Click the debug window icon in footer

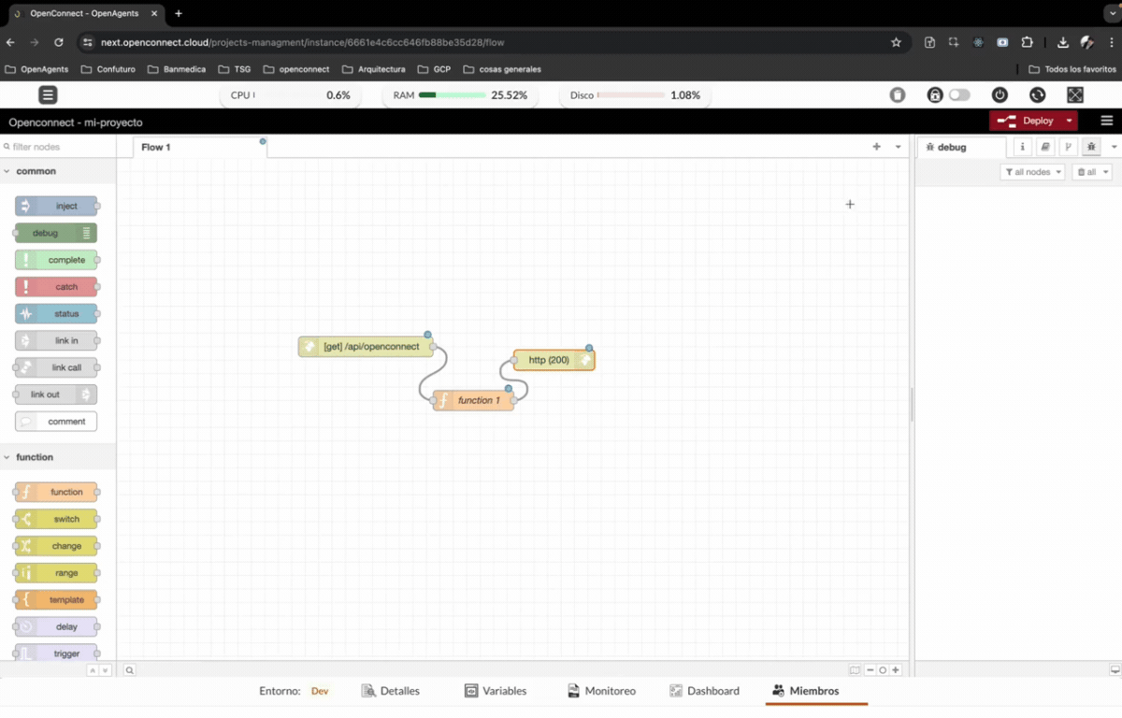point(1115,670)
